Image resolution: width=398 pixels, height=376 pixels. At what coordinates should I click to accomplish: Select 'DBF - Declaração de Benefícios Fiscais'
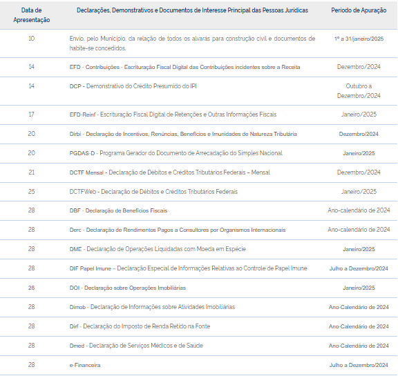[118, 211]
